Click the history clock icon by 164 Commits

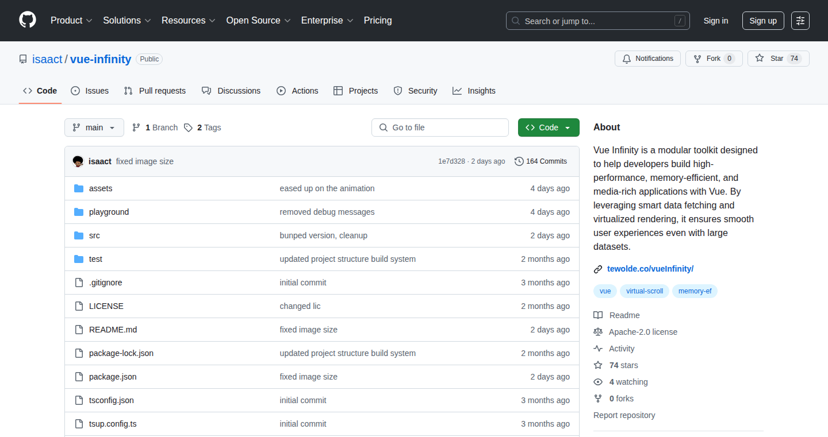coord(519,161)
